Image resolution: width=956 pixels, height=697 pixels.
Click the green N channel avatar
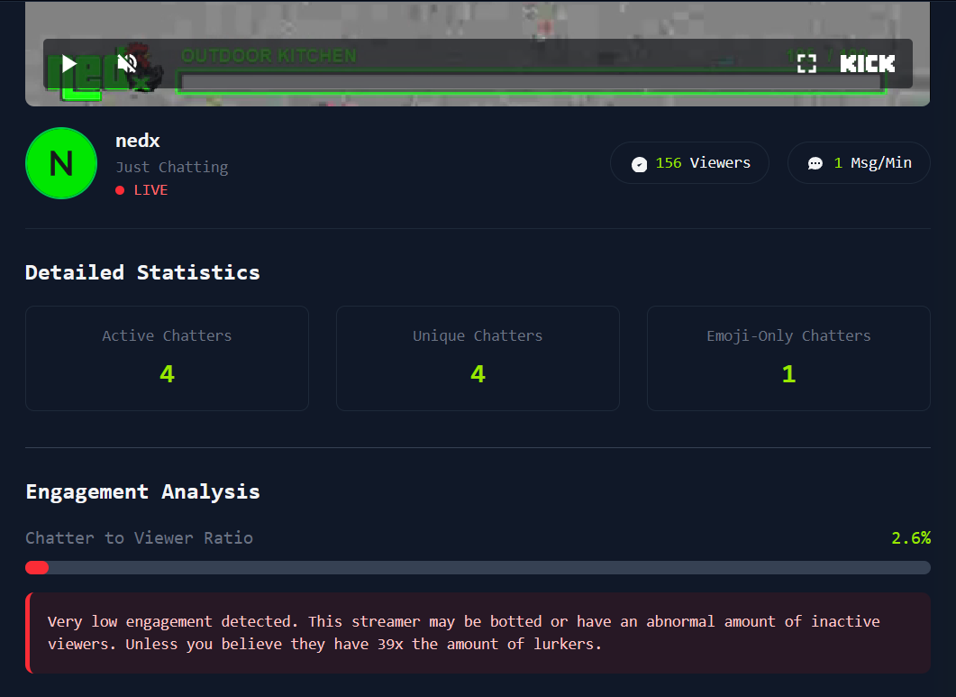coord(61,163)
